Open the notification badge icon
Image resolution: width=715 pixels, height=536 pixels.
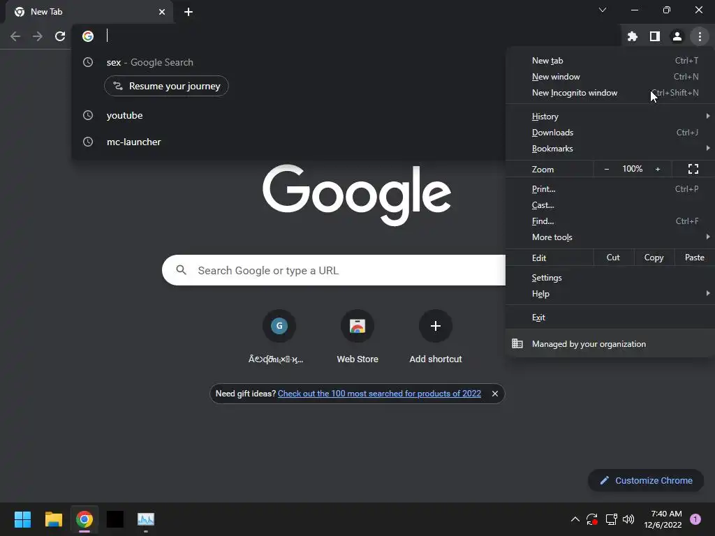tap(695, 519)
